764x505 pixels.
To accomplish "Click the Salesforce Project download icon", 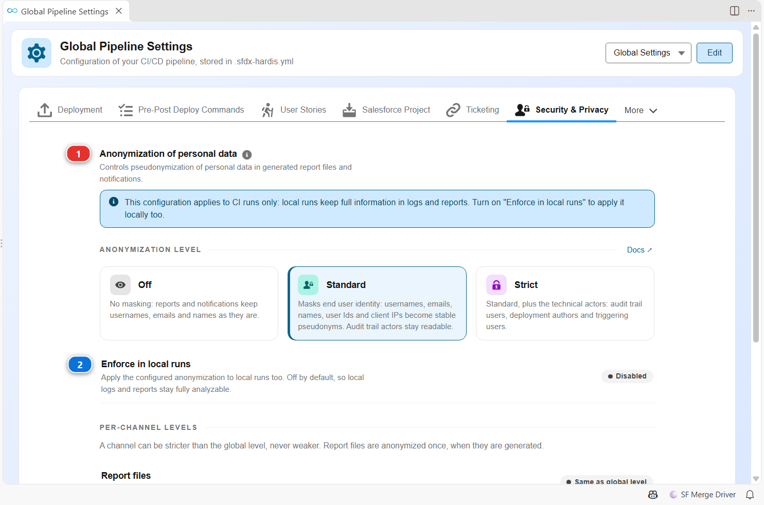I will 349,110.
